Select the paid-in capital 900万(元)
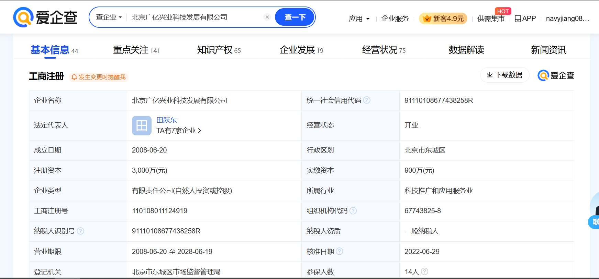This screenshot has width=599, height=279. click(x=419, y=170)
